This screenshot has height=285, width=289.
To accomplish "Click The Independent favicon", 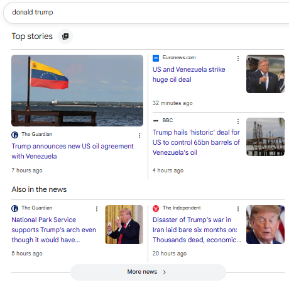I will coord(156,208).
